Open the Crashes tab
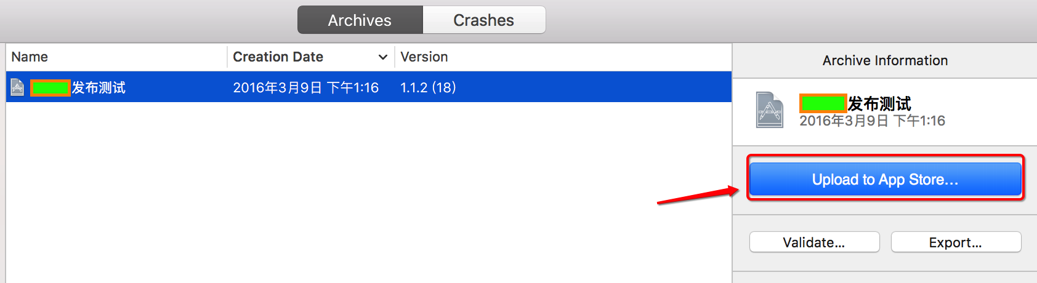This screenshot has height=283, width=1037. tap(484, 20)
